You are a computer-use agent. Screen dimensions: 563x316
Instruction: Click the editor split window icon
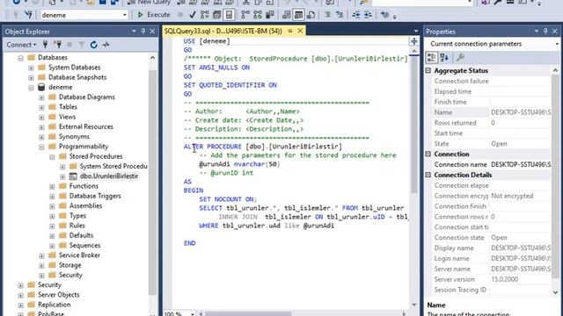(x=414, y=41)
